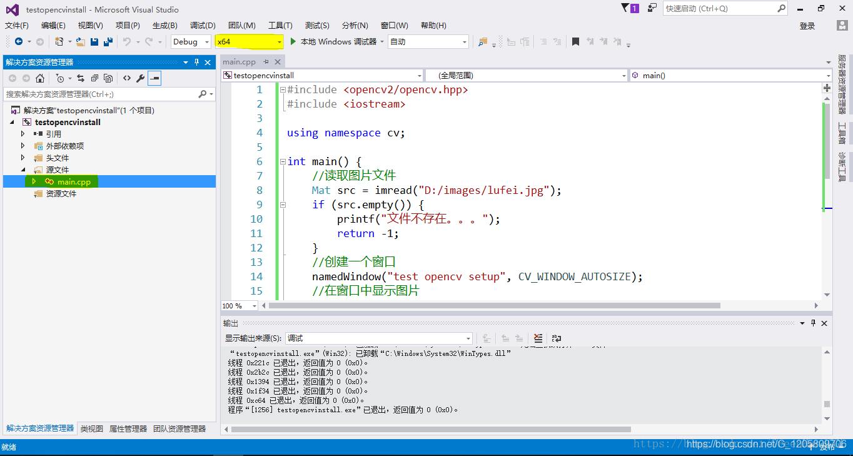Open the 诊断工具 side tab
This screenshot has height=456, width=853.
click(842, 166)
